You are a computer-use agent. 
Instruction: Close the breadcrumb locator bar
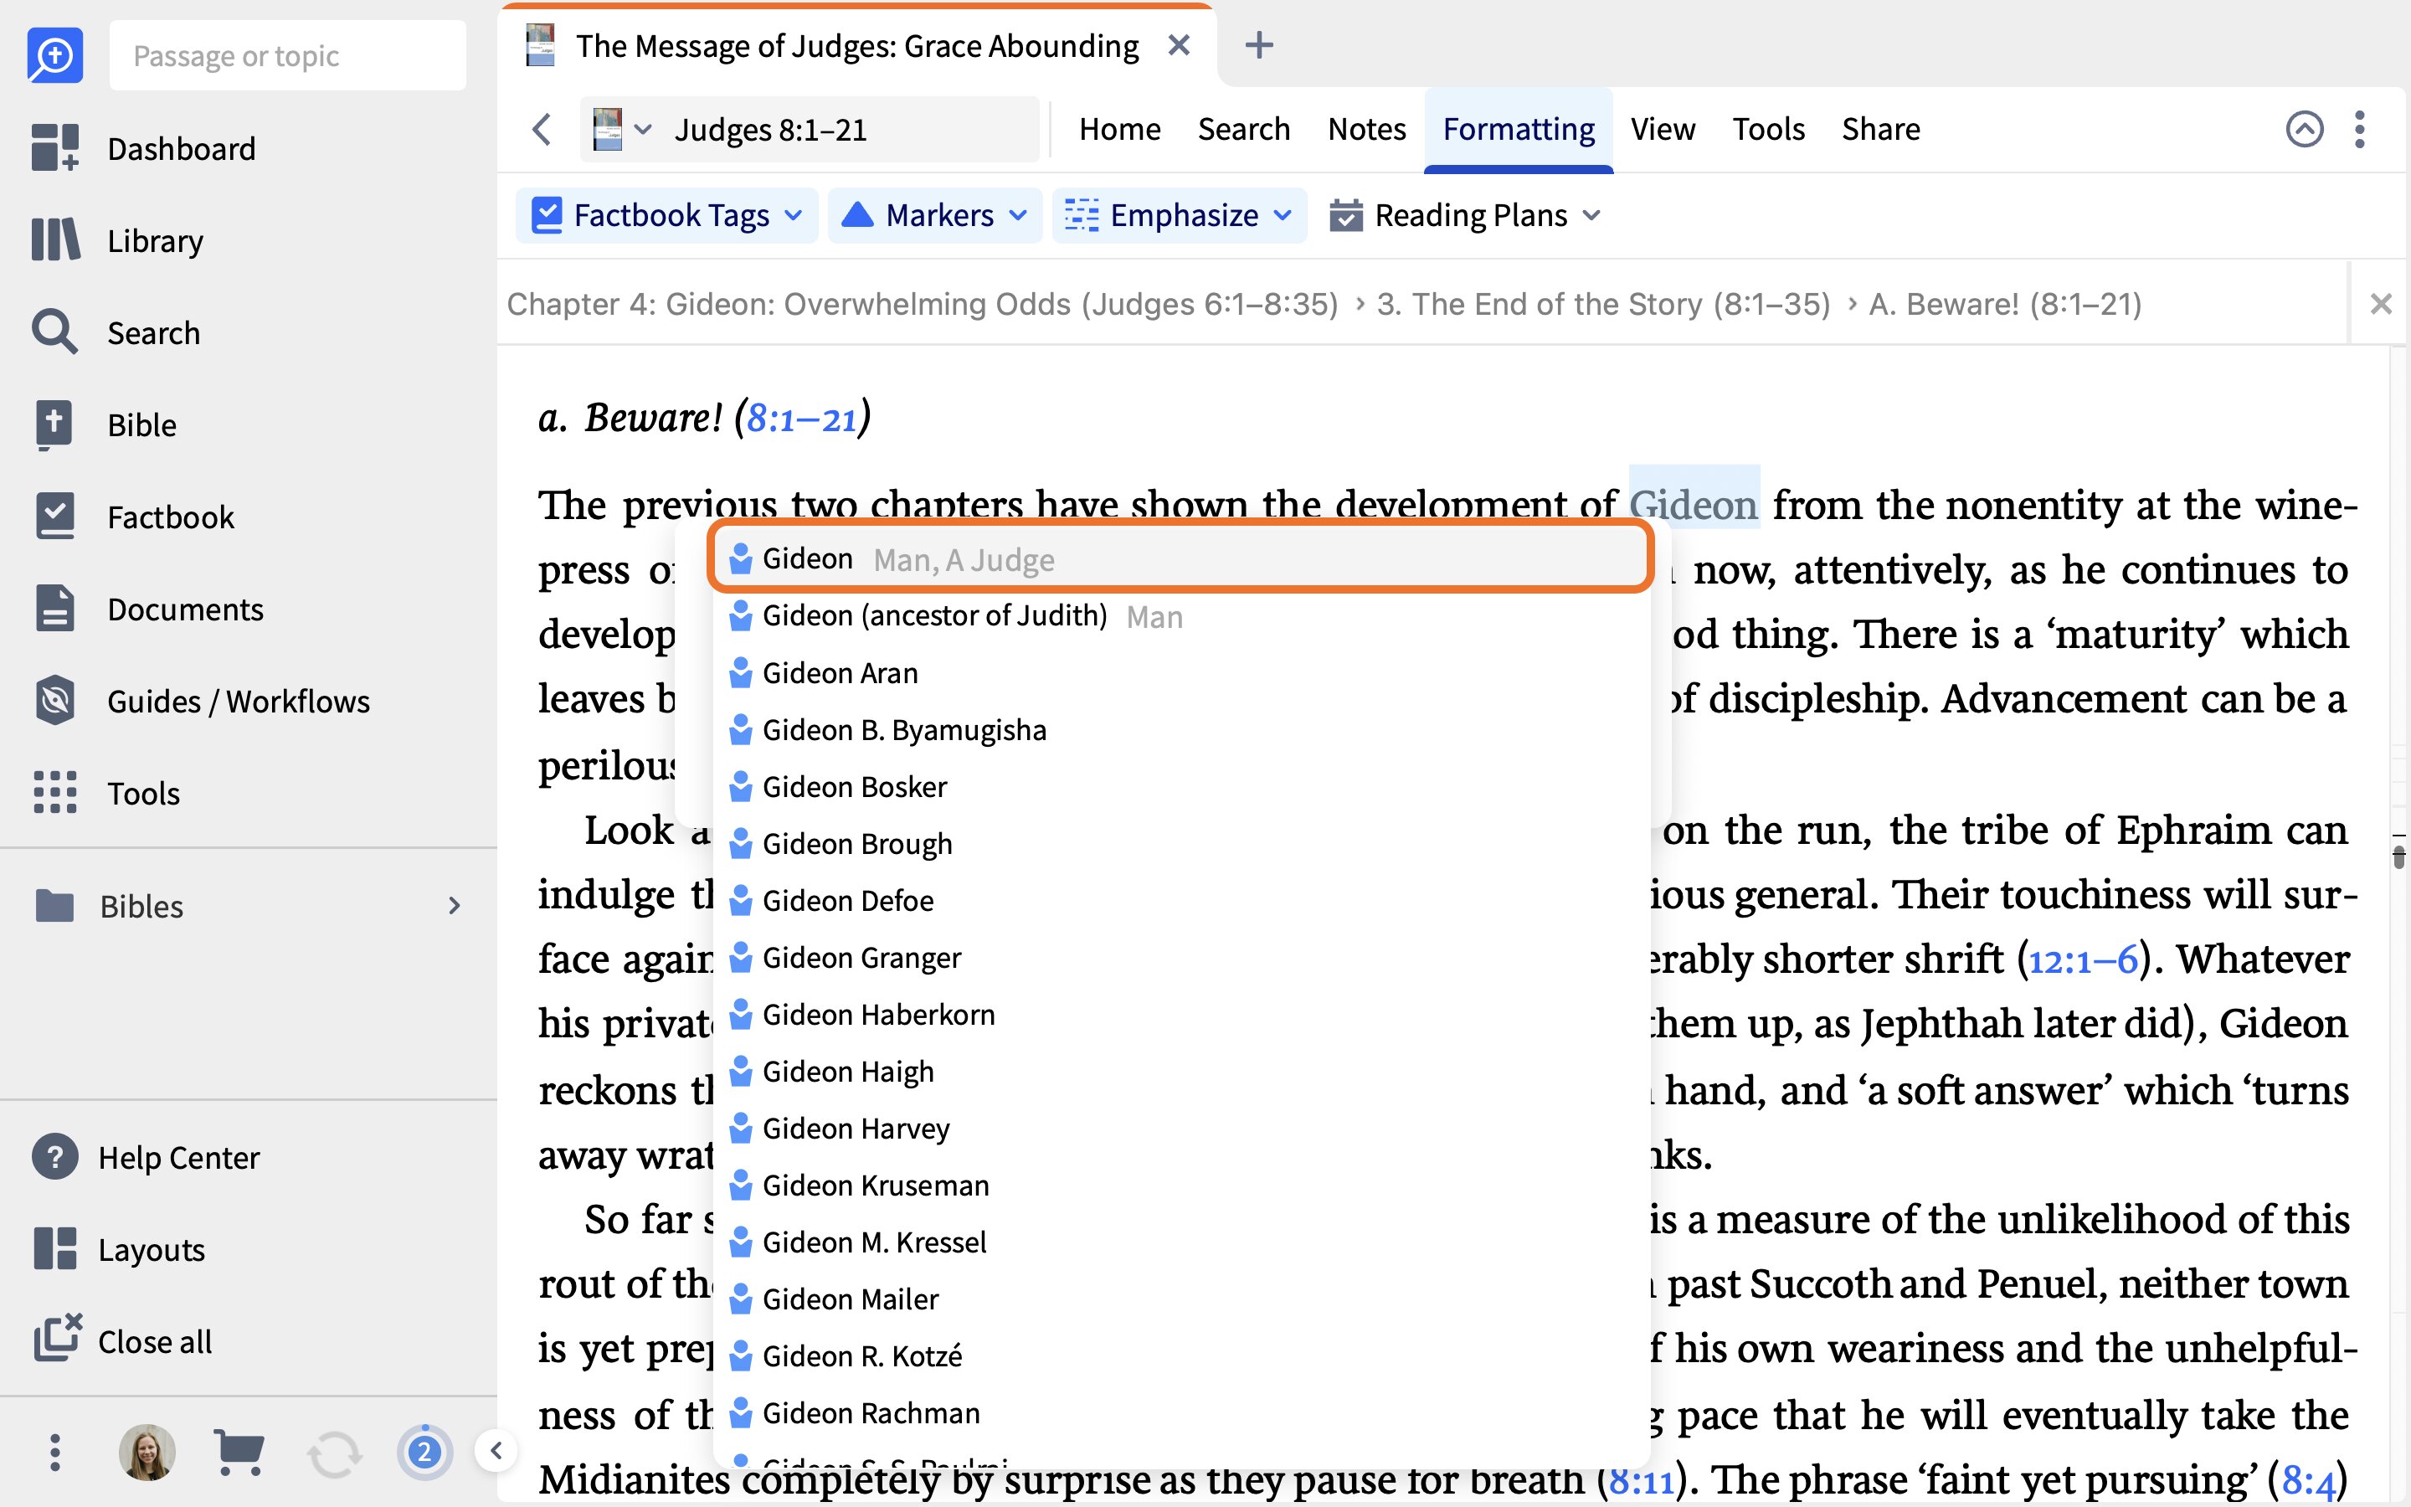click(x=2381, y=304)
